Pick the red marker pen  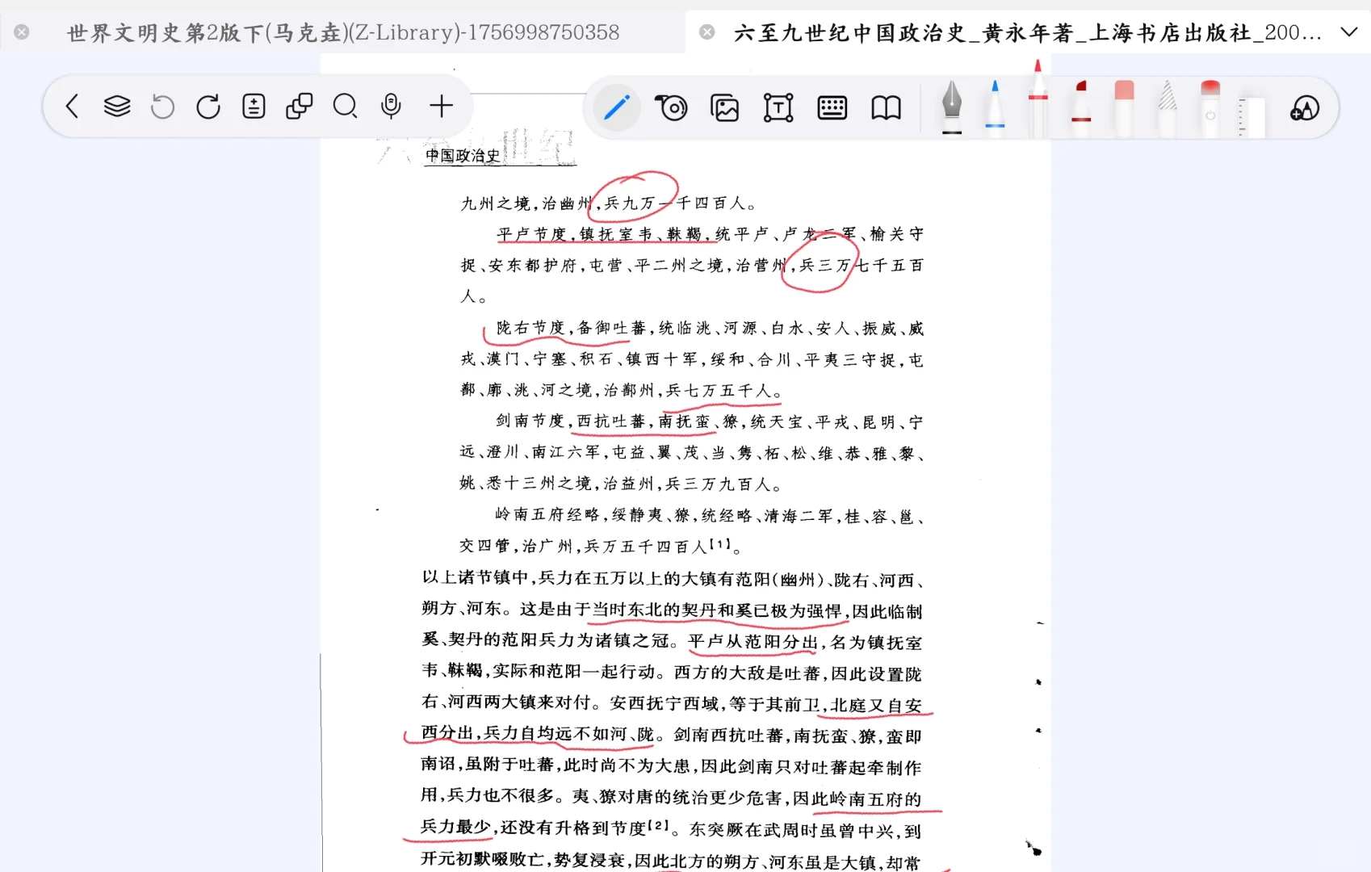(x=1081, y=107)
